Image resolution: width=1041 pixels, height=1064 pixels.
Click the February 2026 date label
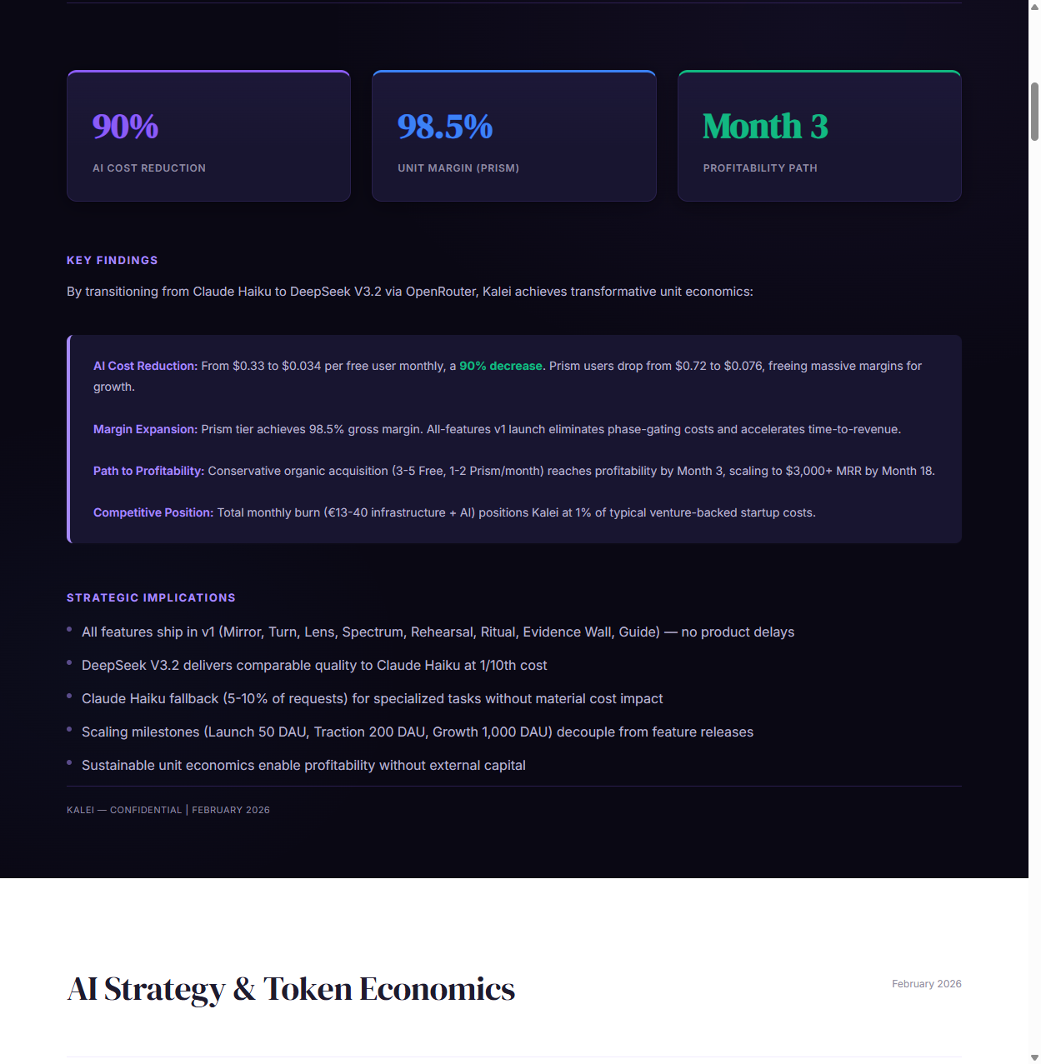[926, 985]
